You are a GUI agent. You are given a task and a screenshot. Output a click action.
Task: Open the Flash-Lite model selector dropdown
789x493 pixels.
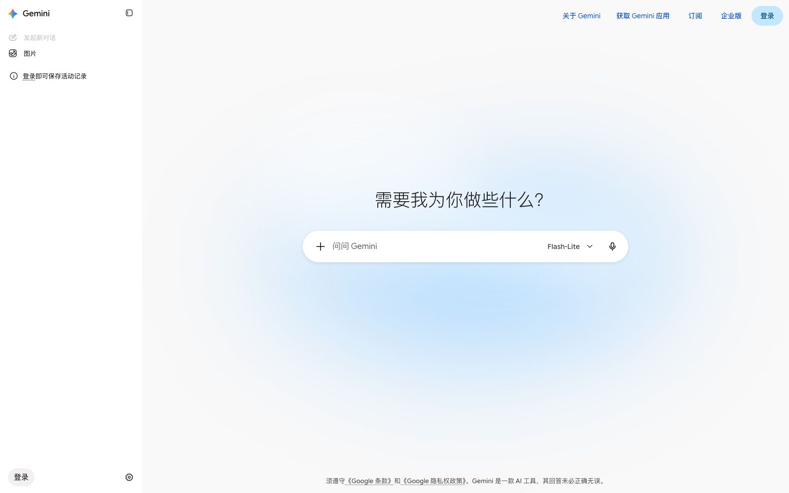(x=570, y=246)
